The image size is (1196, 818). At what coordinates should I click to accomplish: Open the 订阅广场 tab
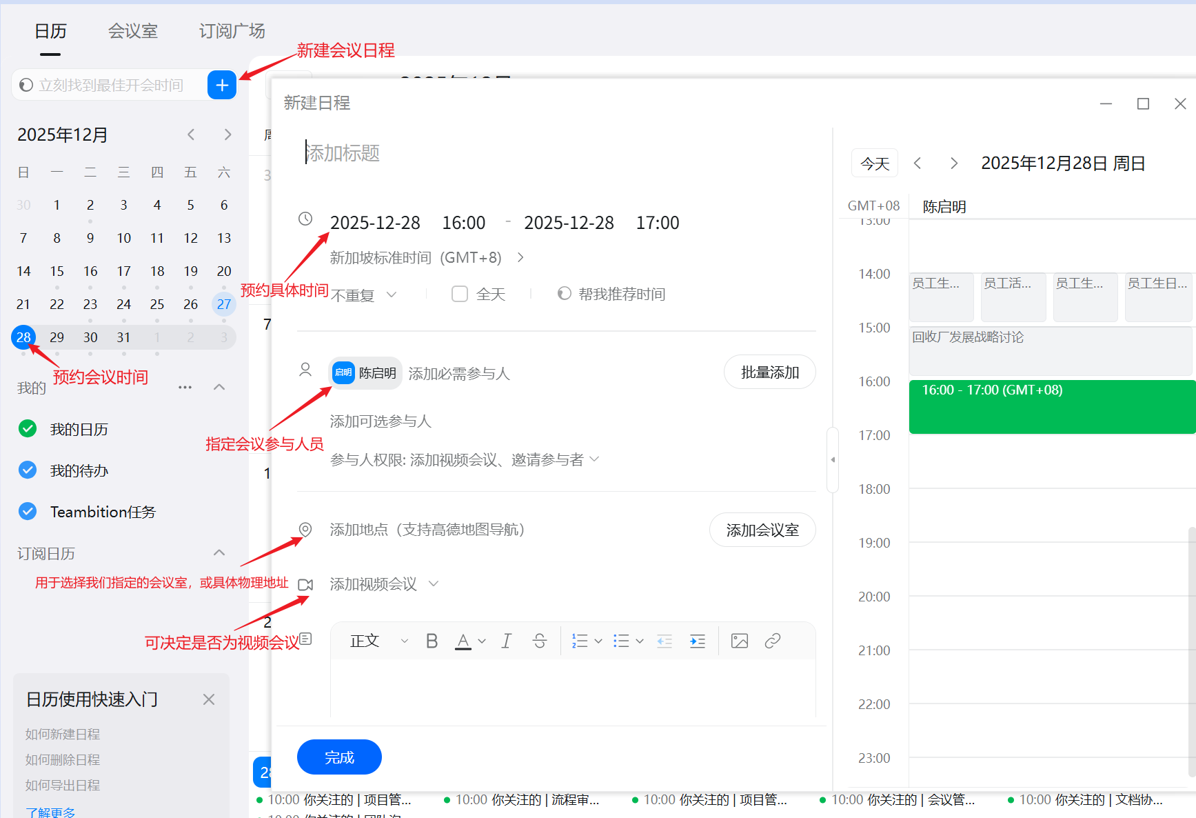232,31
